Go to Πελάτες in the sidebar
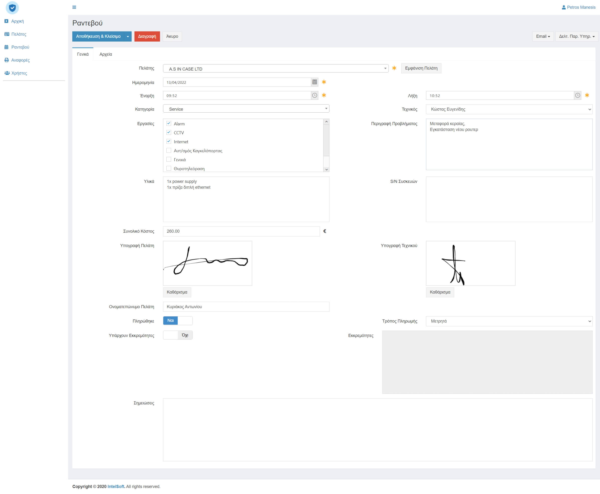Viewport: 600px width, 494px height. pos(19,34)
